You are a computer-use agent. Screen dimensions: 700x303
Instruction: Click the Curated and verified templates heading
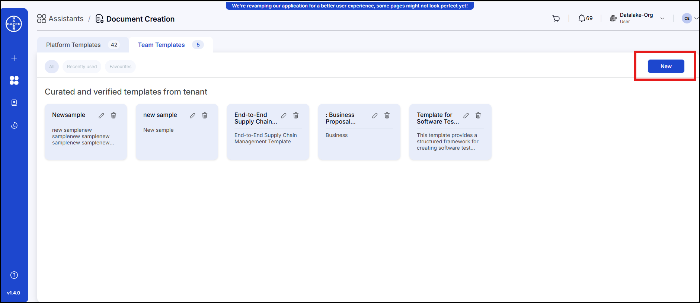126,92
